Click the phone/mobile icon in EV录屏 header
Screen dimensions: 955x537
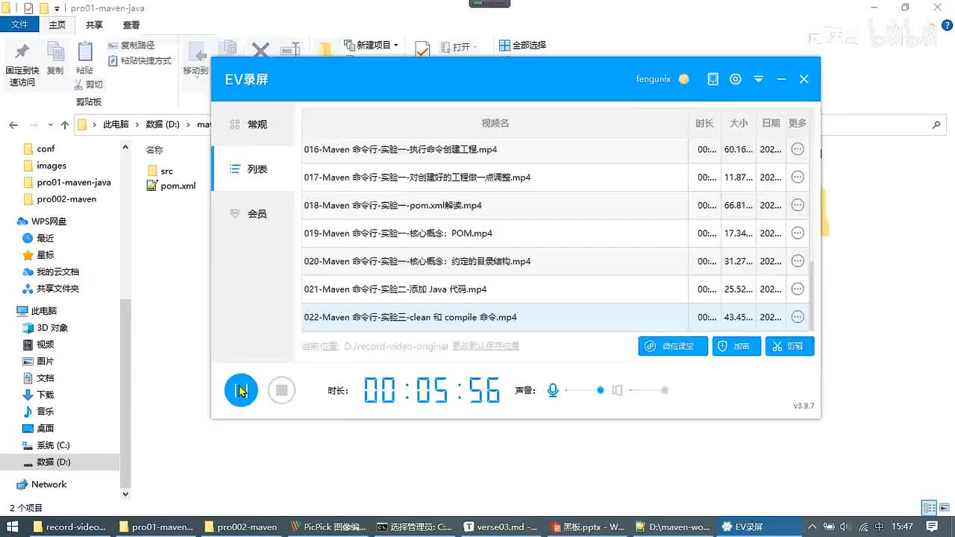(x=713, y=79)
